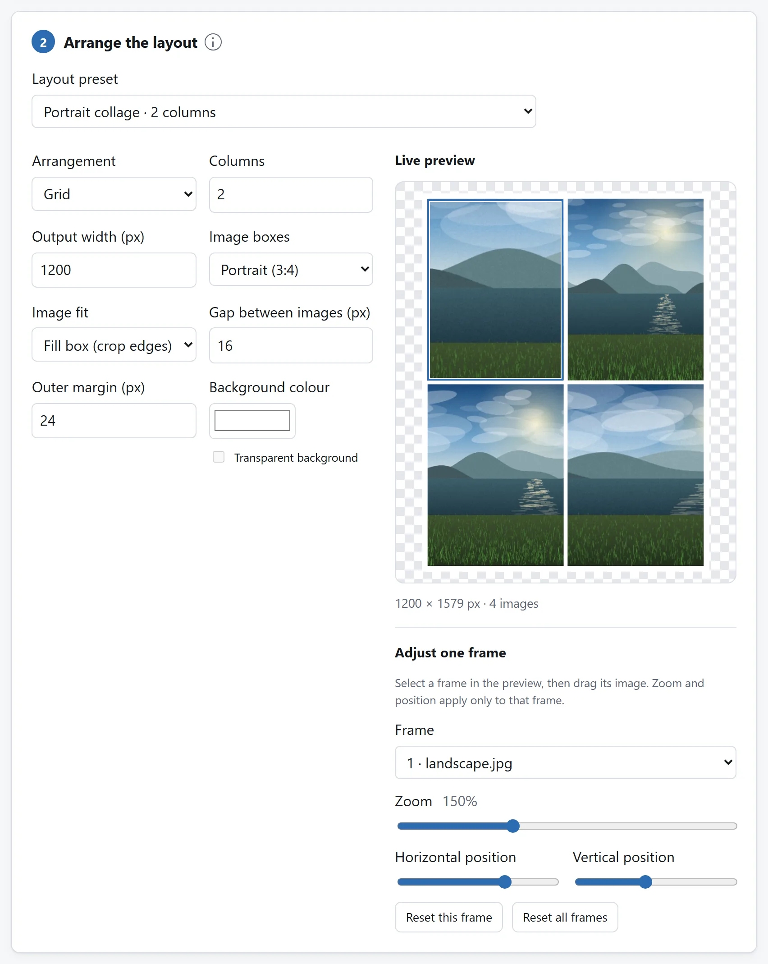The width and height of the screenshot is (768, 964).
Task: Open the Arrangement dropdown set to Grid
Action: pos(114,194)
